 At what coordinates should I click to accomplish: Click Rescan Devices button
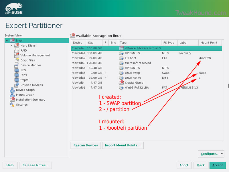click(86, 145)
